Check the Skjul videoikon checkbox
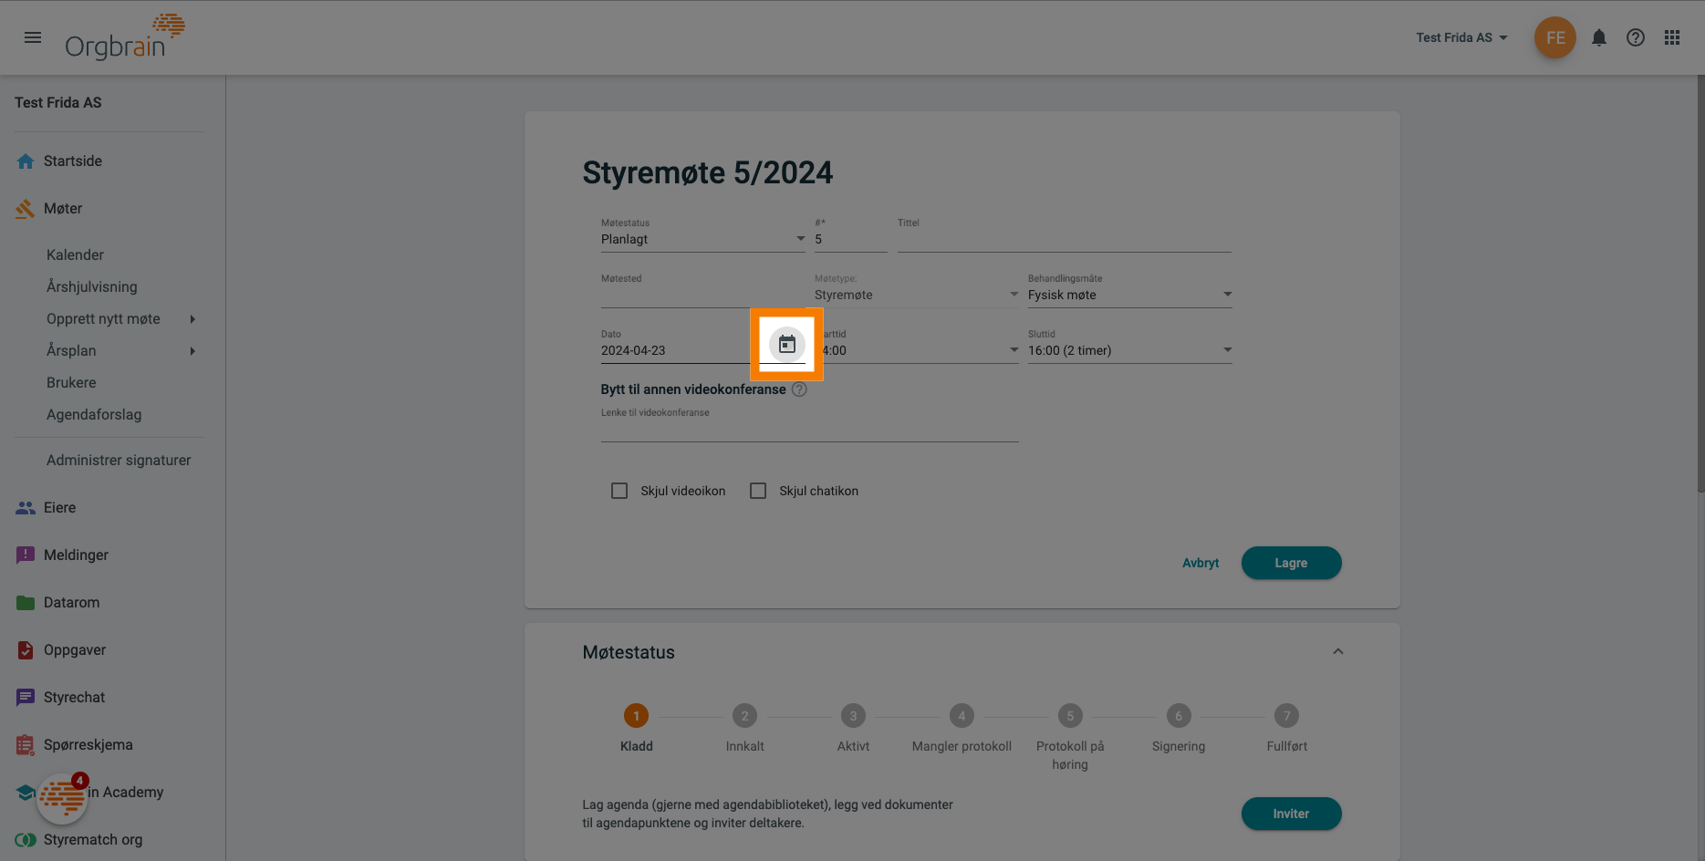The image size is (1705, 861). point(619,491)
